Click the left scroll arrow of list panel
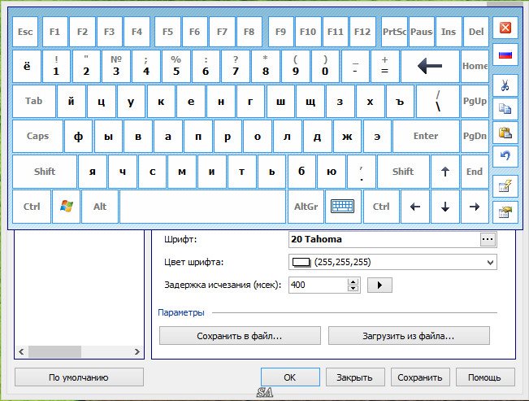529x401 pixels. (22, 351)
